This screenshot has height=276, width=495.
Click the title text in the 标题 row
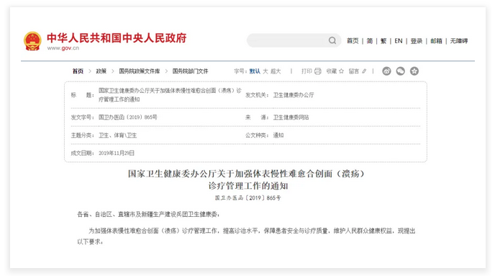point(170,95)
